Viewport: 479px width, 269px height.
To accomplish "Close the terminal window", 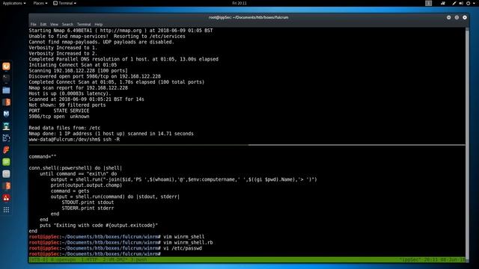I will click(x=465, y=17).
